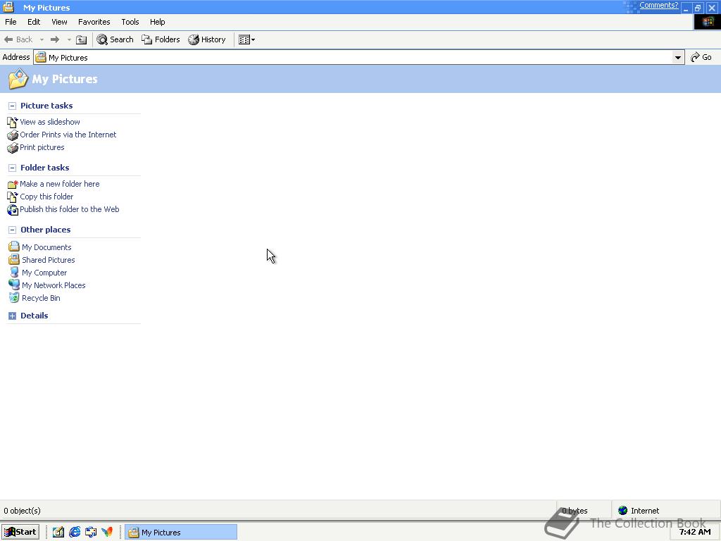
Task: Click the My Network Places icon
Action: coord(14,285)
